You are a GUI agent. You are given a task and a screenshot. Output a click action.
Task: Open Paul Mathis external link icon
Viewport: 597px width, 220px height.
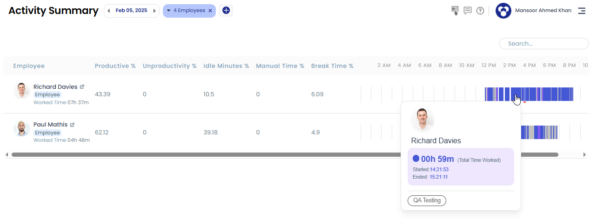(x=72, y=125)
